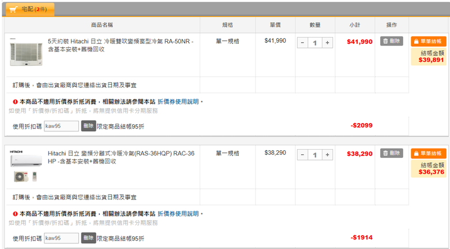Click the 操作 column header
Viewport: 450px width, 249px height.
pyautogui.click(x=392, y=25)
